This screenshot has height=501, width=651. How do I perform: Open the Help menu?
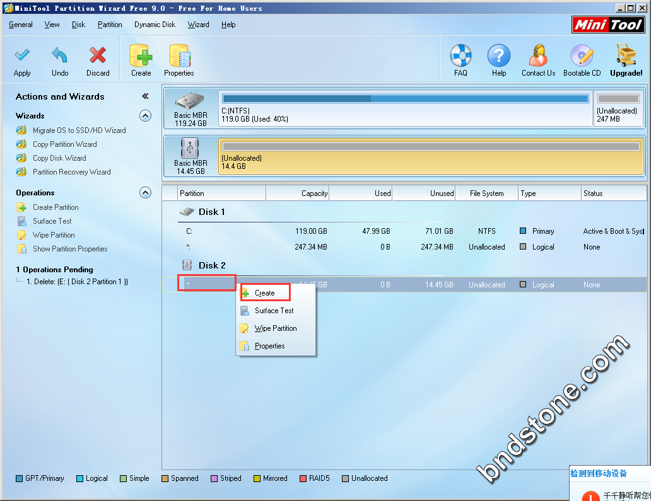228,25
